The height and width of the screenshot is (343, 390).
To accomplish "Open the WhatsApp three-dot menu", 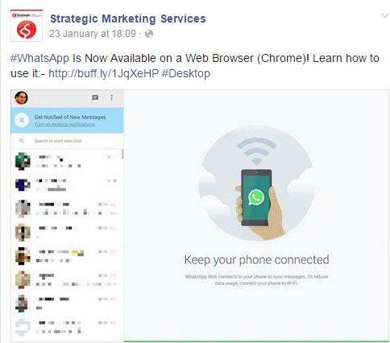I will pos(112,97).
